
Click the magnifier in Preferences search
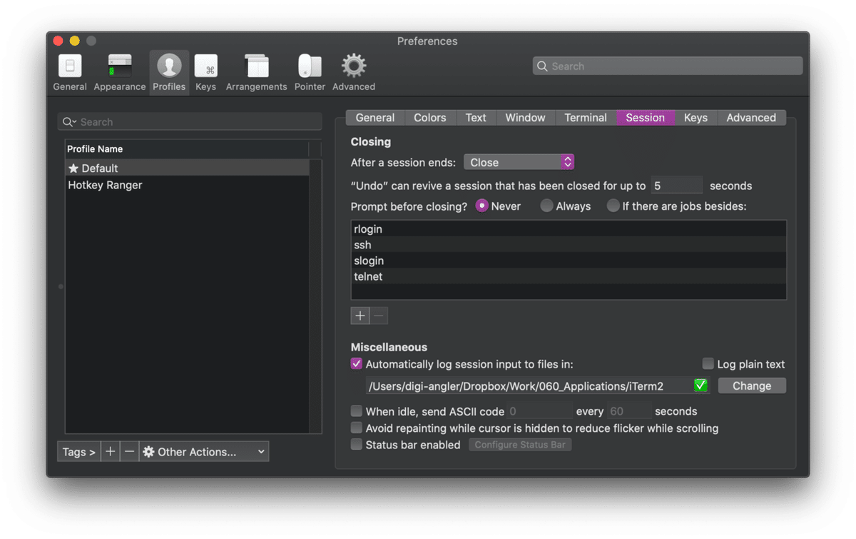(x=543, y=66)
